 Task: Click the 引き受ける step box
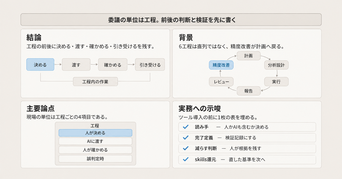[x=150, y=65]
